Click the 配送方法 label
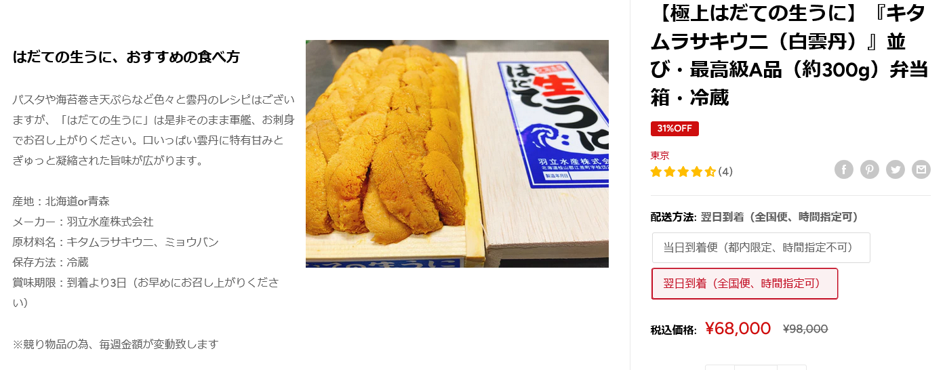 [673, 217]
